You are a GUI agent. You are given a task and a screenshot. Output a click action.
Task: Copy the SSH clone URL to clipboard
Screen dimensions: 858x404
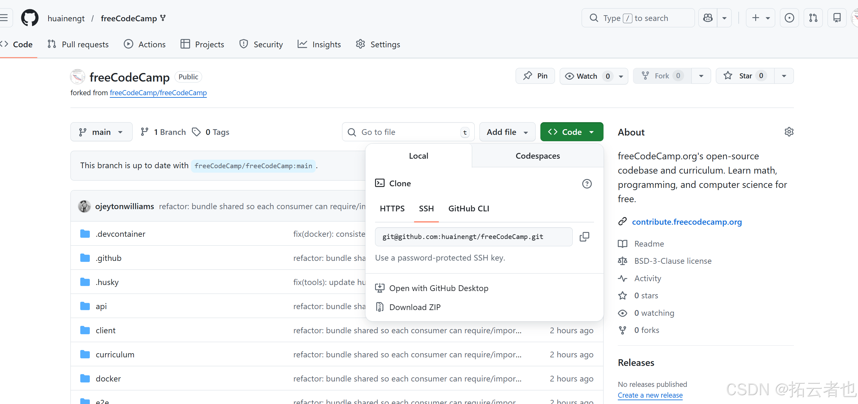click(584, 237)
